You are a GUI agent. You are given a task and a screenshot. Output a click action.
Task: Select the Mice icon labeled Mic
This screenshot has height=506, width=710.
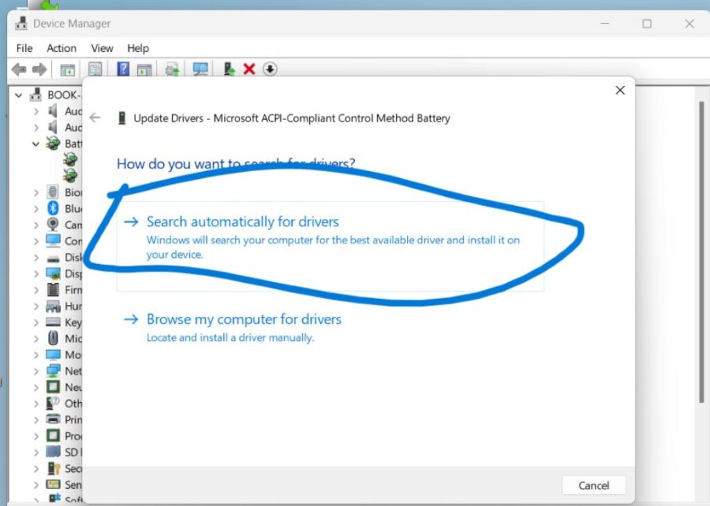[53, 338]
